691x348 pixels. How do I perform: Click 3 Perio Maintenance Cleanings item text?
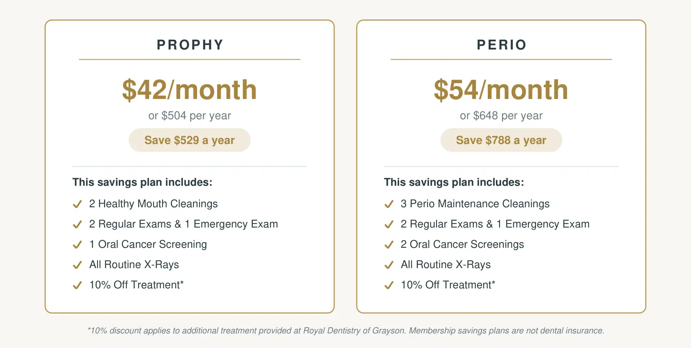475,204
